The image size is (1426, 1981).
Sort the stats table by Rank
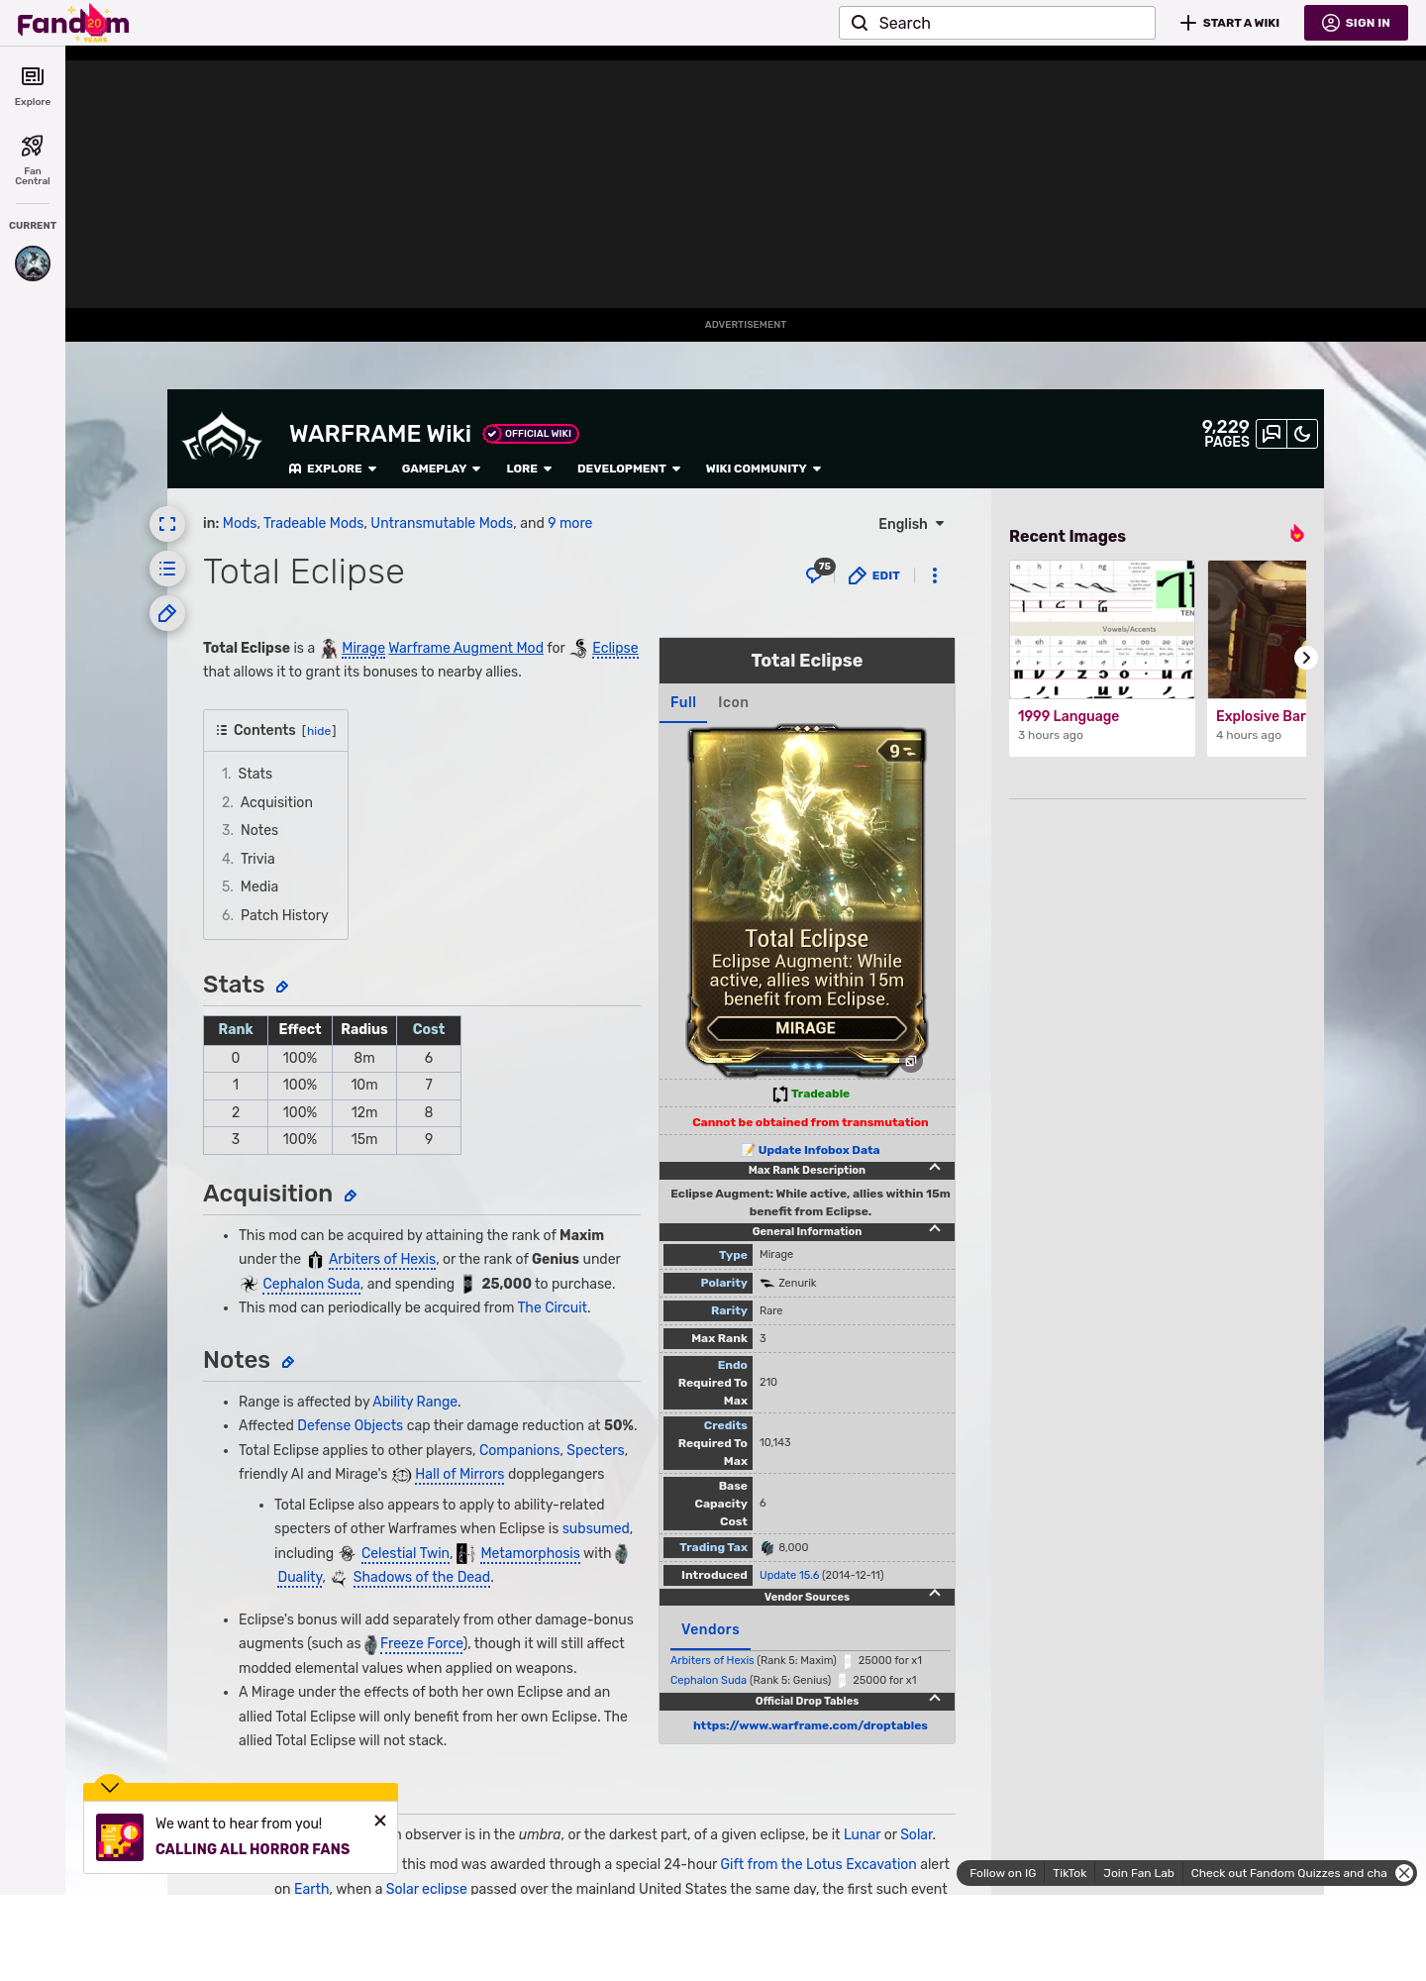tap(236, 1029)
